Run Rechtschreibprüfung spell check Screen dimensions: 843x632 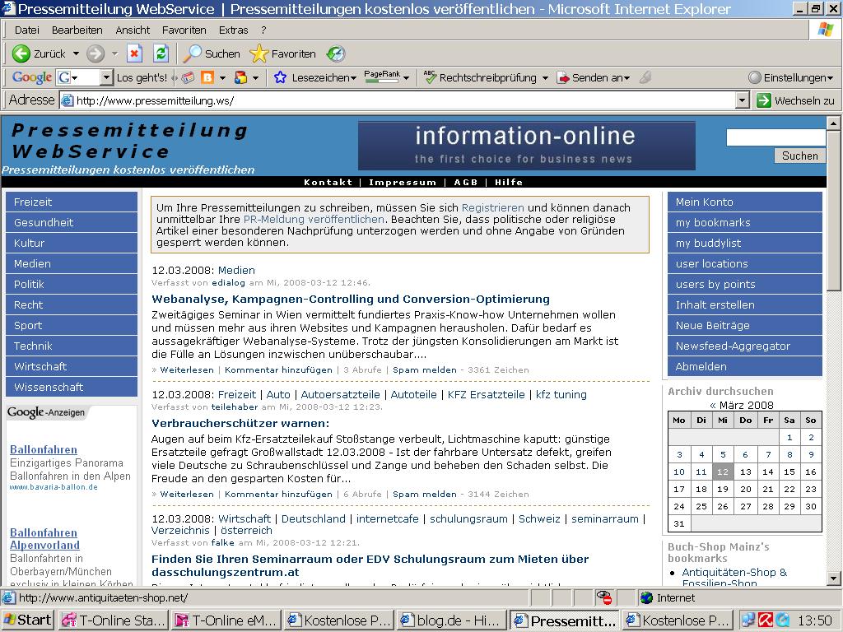click(480, 78)
